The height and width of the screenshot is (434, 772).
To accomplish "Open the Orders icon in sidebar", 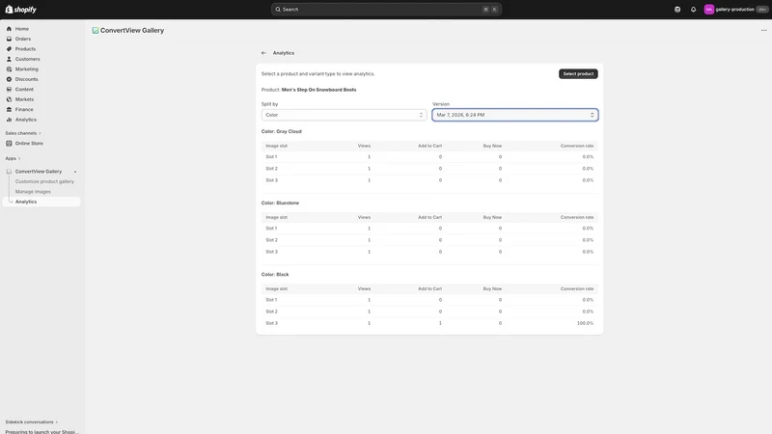I will (x=9, y=39).
